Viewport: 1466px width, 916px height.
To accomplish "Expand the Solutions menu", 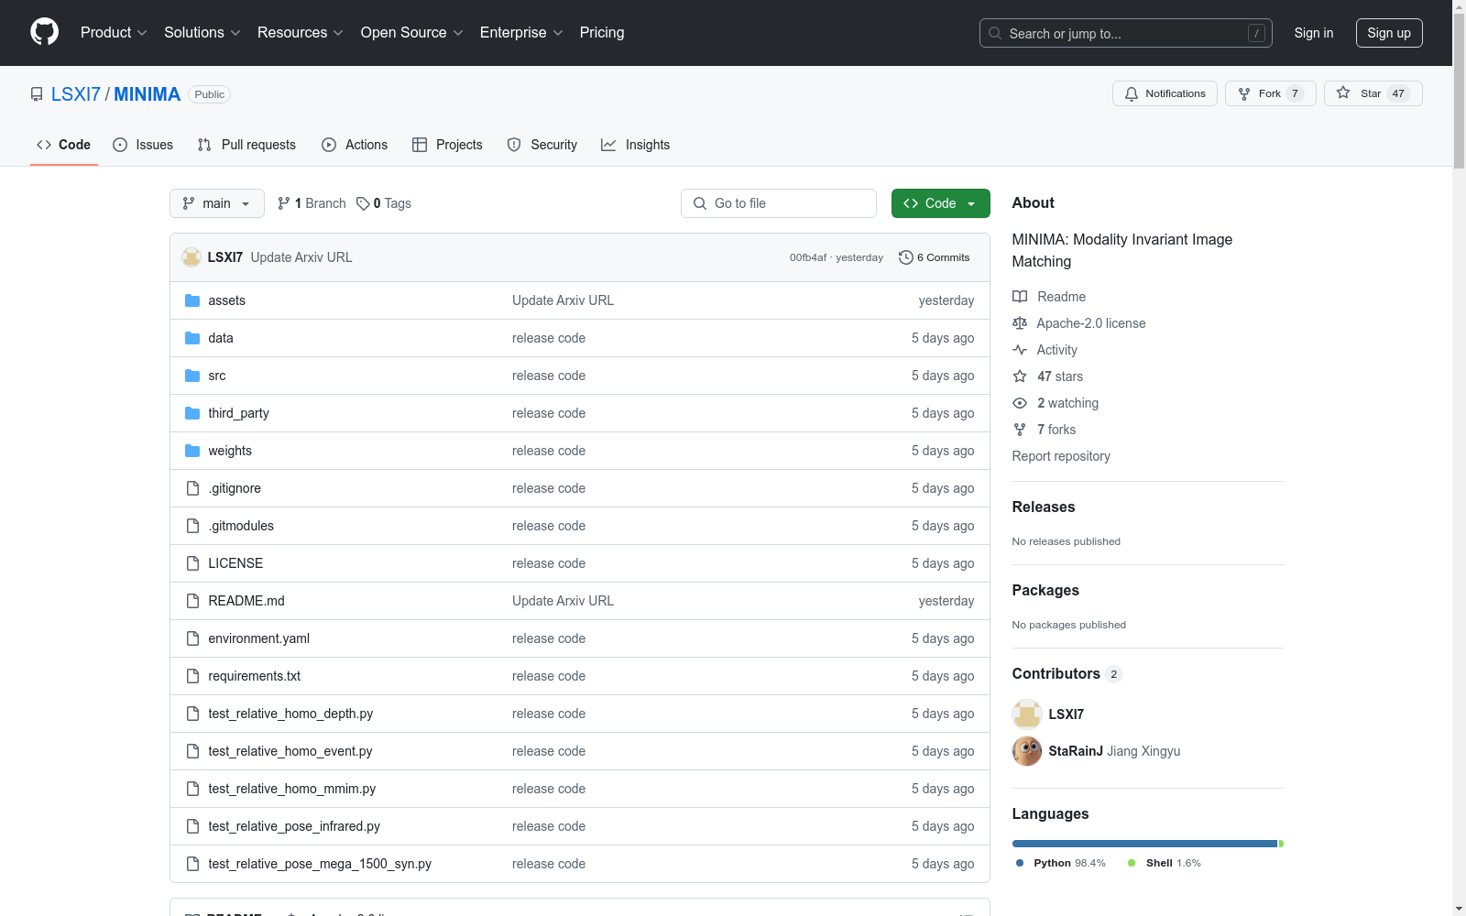I will click(x=202, y=33).
